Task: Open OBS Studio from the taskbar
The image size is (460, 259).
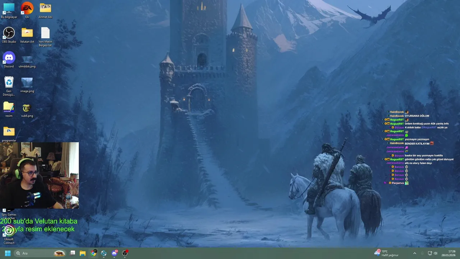Action: 125,253
